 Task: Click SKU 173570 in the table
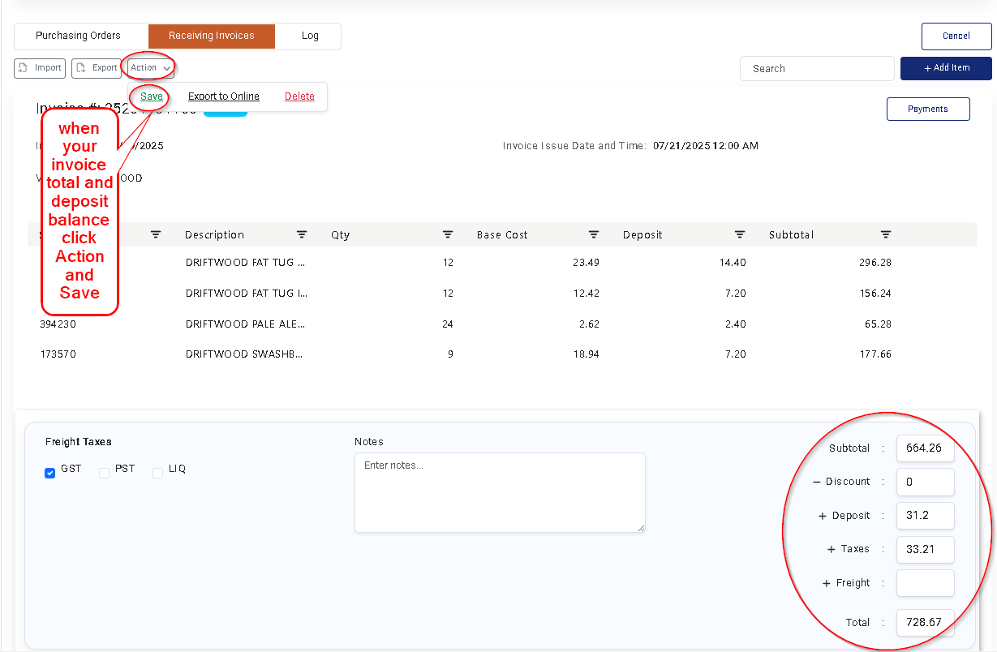58,354
